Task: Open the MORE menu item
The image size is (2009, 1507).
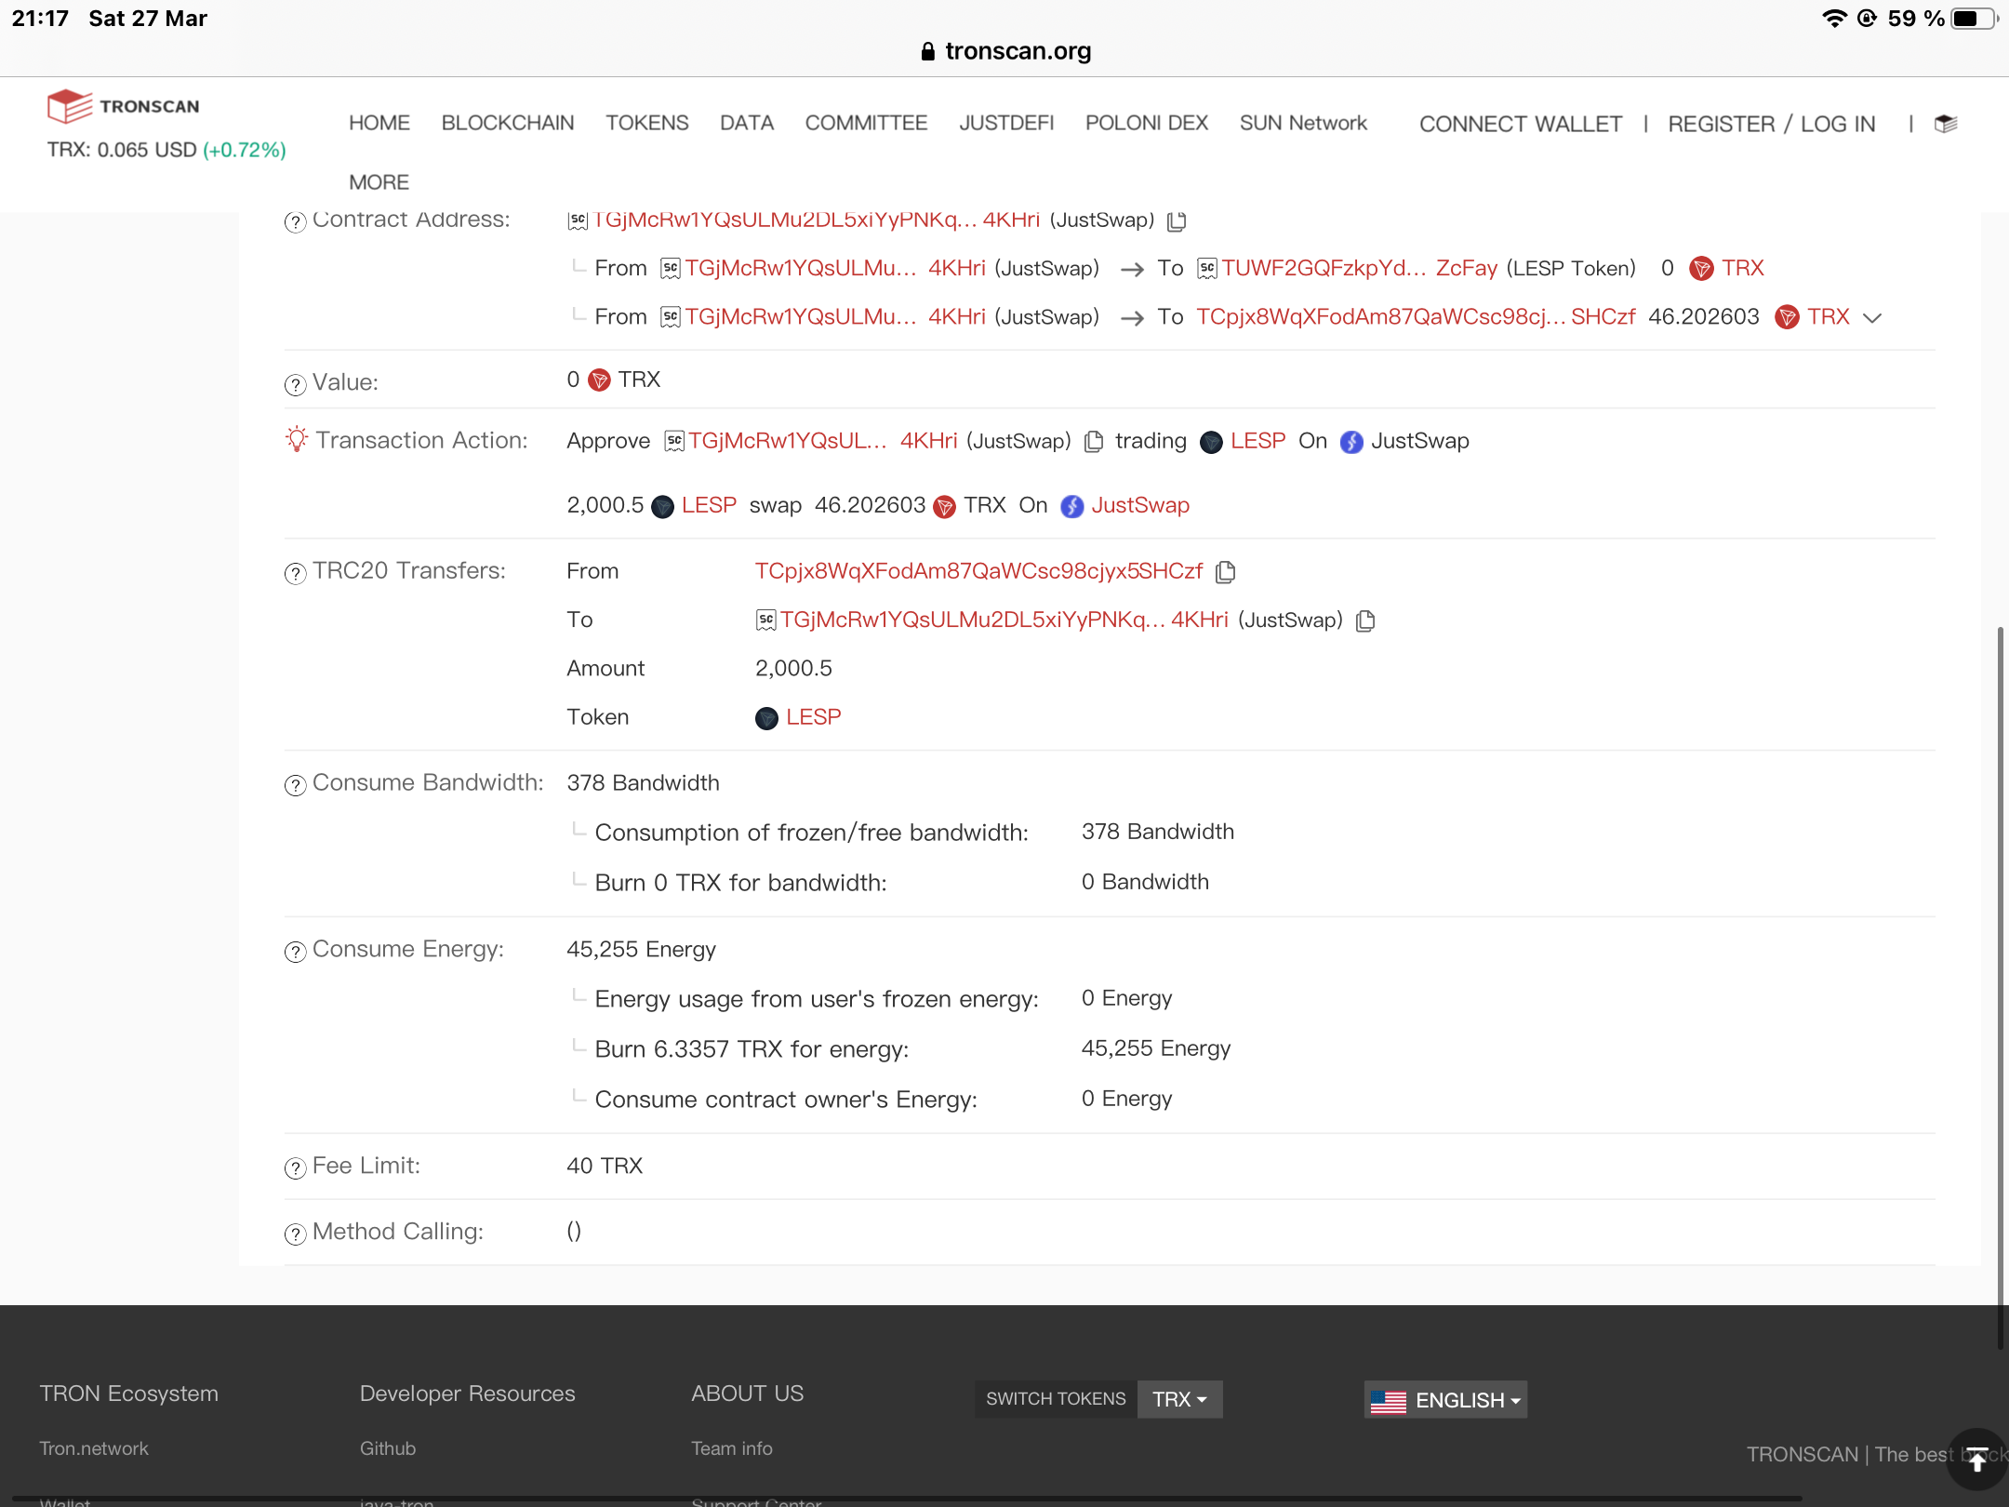Action: pyautogui.click(x=379, y=181)
